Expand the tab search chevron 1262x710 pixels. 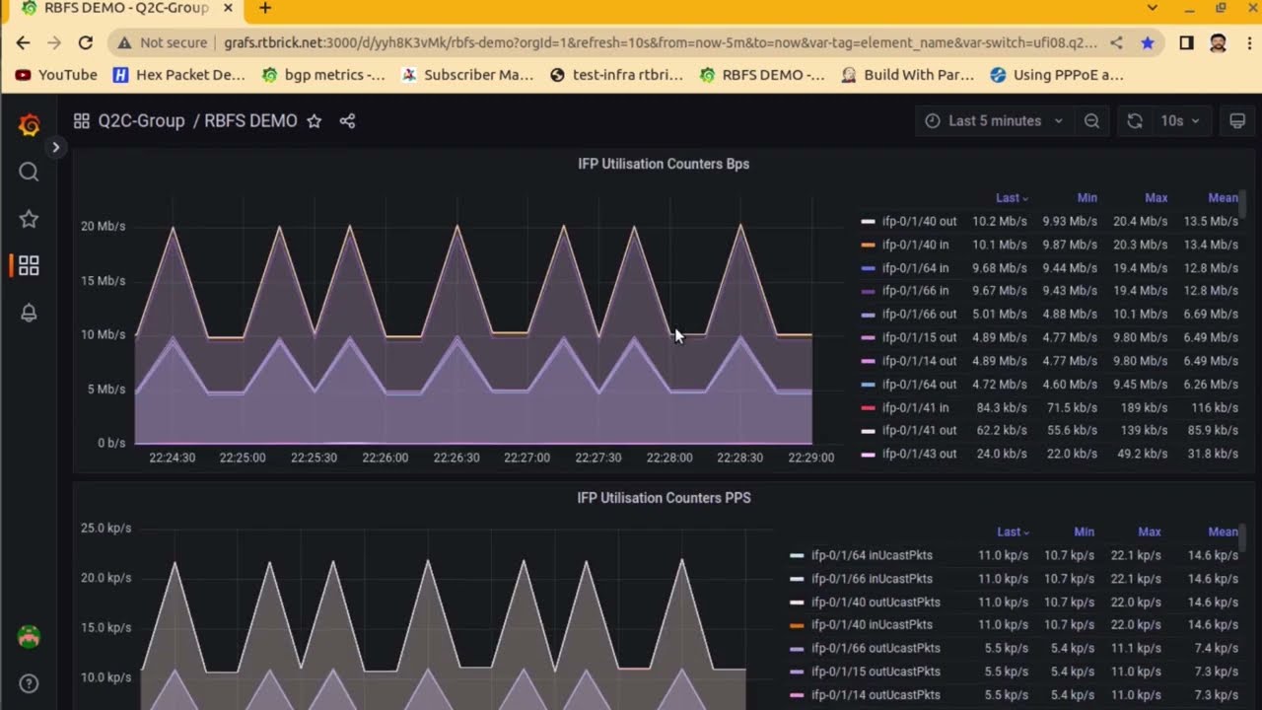coord(1152,8)
